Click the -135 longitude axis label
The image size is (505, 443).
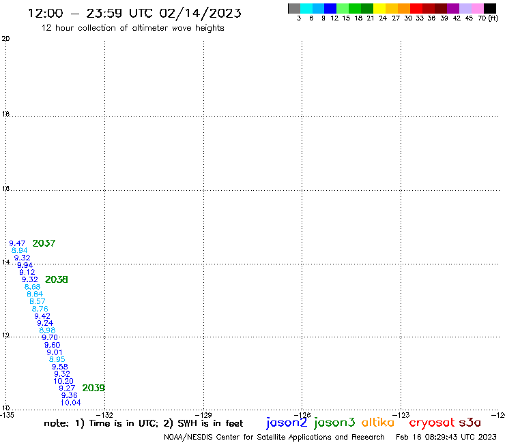[x=7, y=415]
